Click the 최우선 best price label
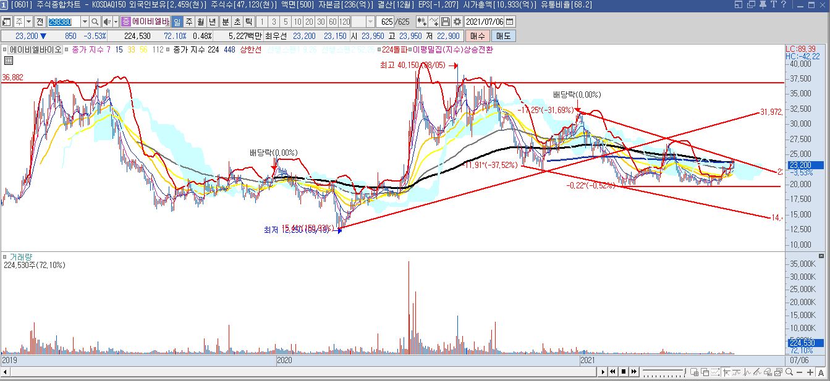Viewport: 830px width, 381px height. click(277, 36)
